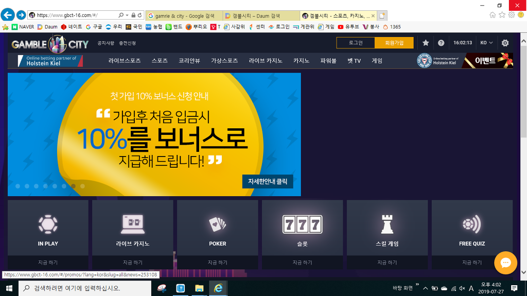Click the favorites star icon in site header
Screen dimensions: 527x296
click(x=426, y=43)
